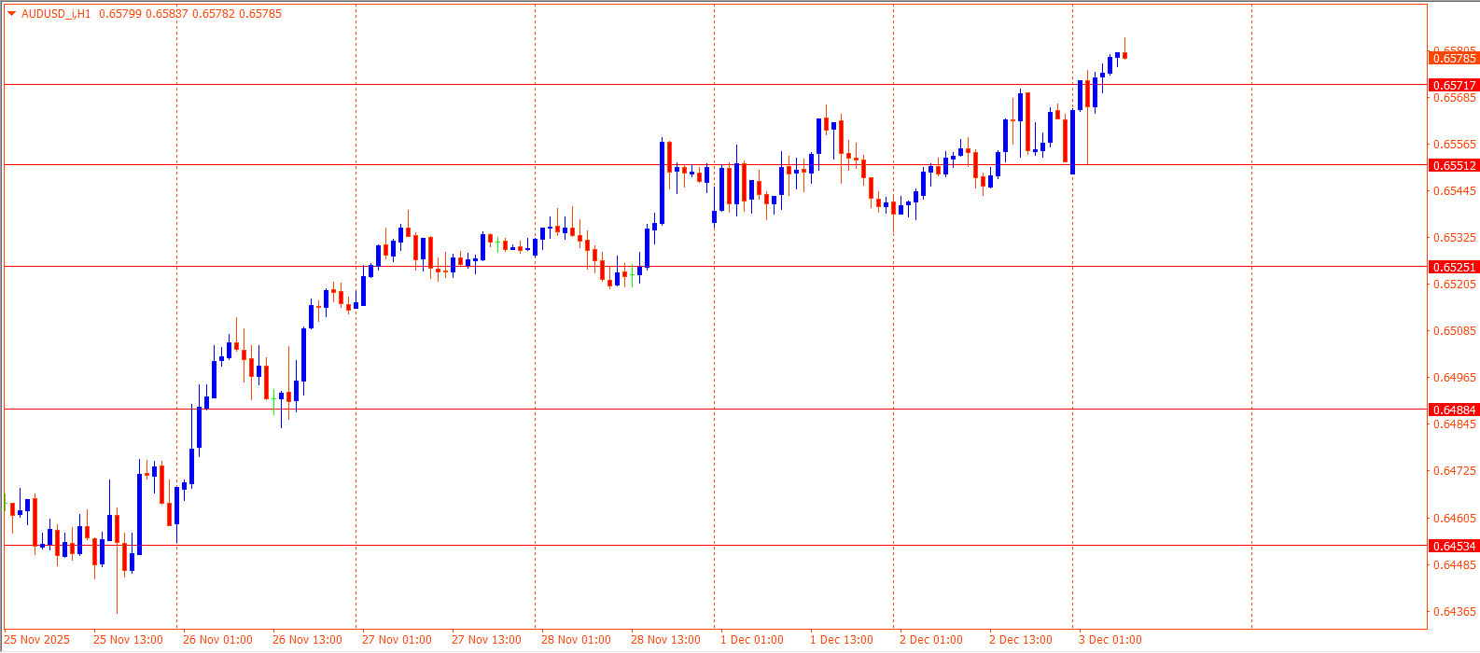Select the horizontal line label 0.65512
The image size is (1480, 653).
1454,165
